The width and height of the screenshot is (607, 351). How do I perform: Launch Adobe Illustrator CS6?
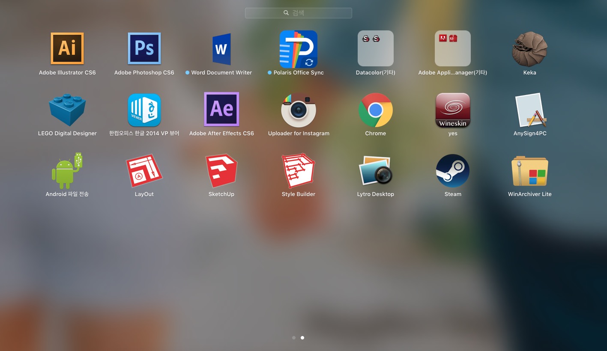coord(67,49)
